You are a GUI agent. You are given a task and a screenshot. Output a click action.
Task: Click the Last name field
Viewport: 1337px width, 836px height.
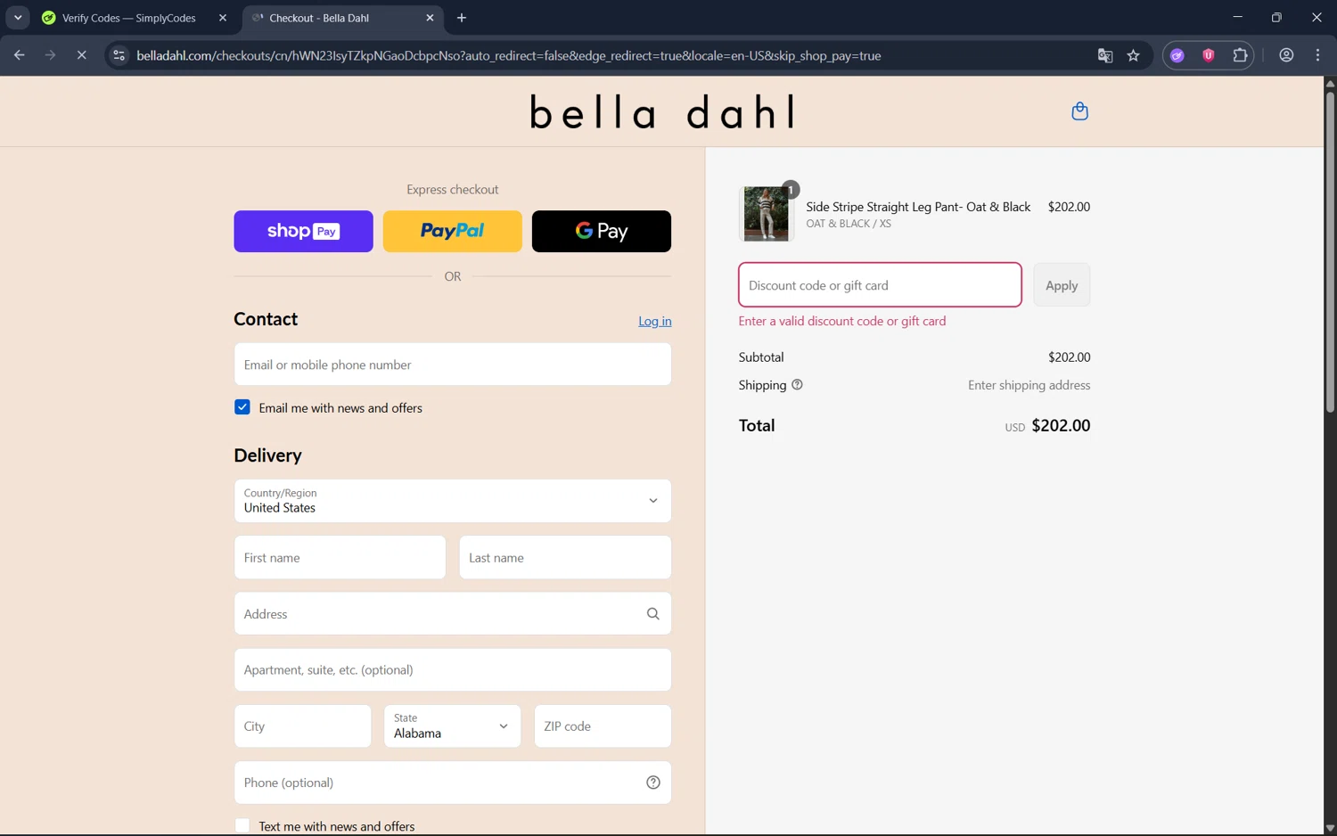click(x=565, y=558)
